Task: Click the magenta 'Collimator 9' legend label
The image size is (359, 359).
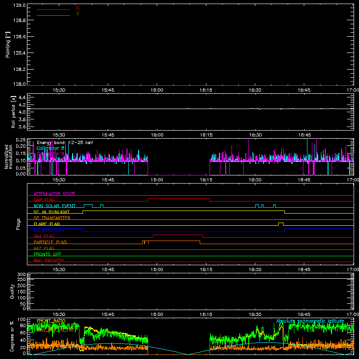Action: point(50,153)
